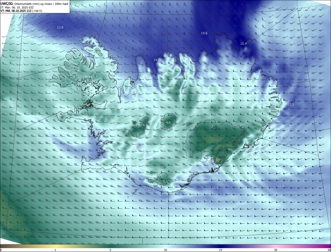
Task: Click the value label 11.3
Action: click(320, 85)
